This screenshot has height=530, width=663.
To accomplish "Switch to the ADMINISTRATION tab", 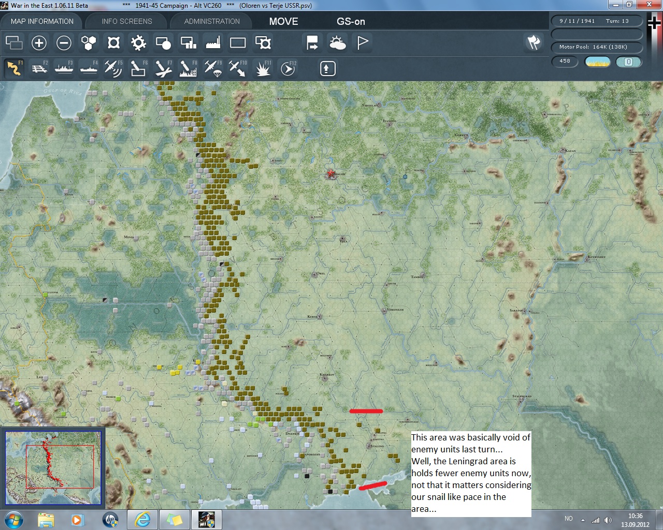I will click(x=212, y=21).
